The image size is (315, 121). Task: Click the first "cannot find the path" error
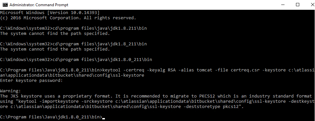[55, 33]
